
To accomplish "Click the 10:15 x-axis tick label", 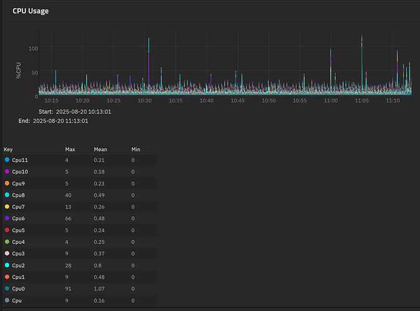I will (52, 101).
